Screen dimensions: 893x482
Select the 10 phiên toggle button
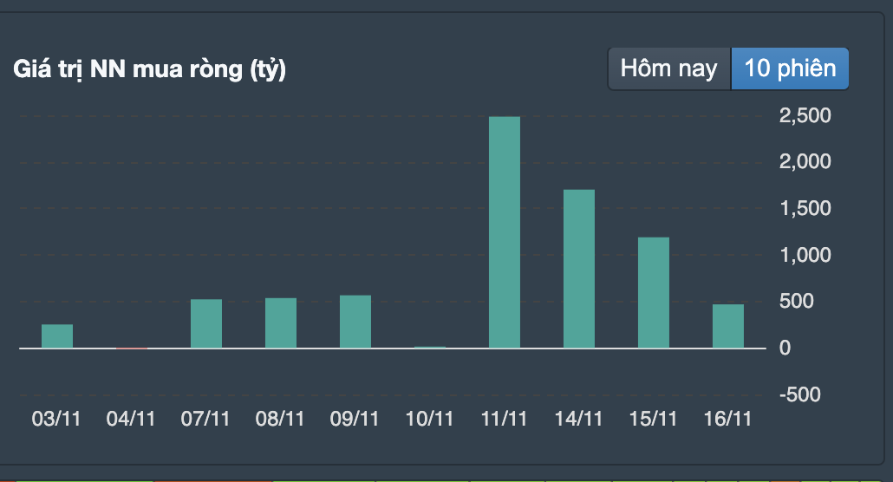point(790,69)
